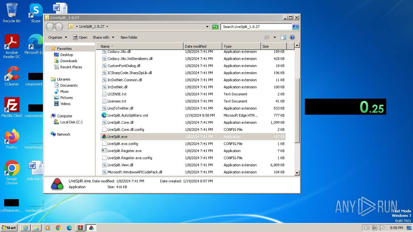Click the LiveSplit timer showing 0.25
This screenshot has width=413, height=232.
[345, 107]
